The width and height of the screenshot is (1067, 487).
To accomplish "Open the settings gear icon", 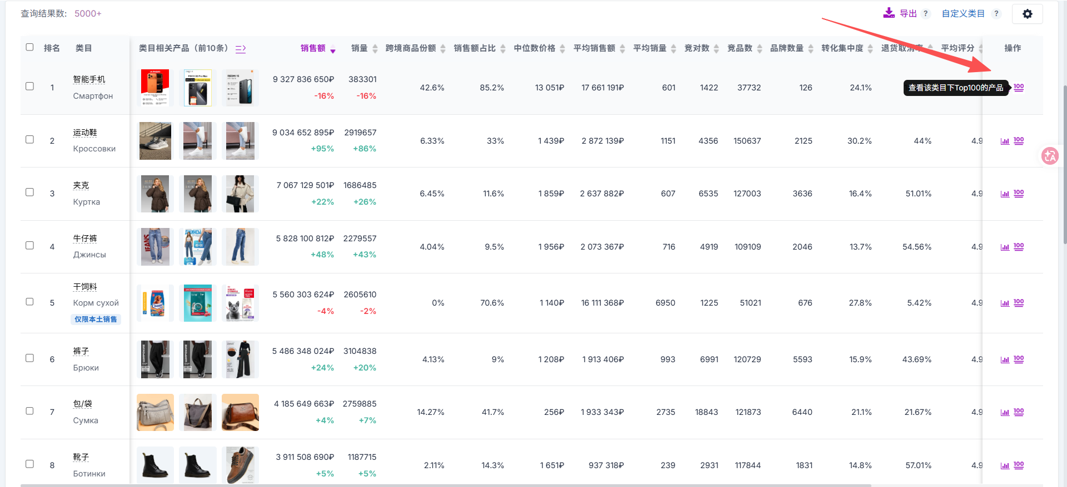I will point(1027,14).
